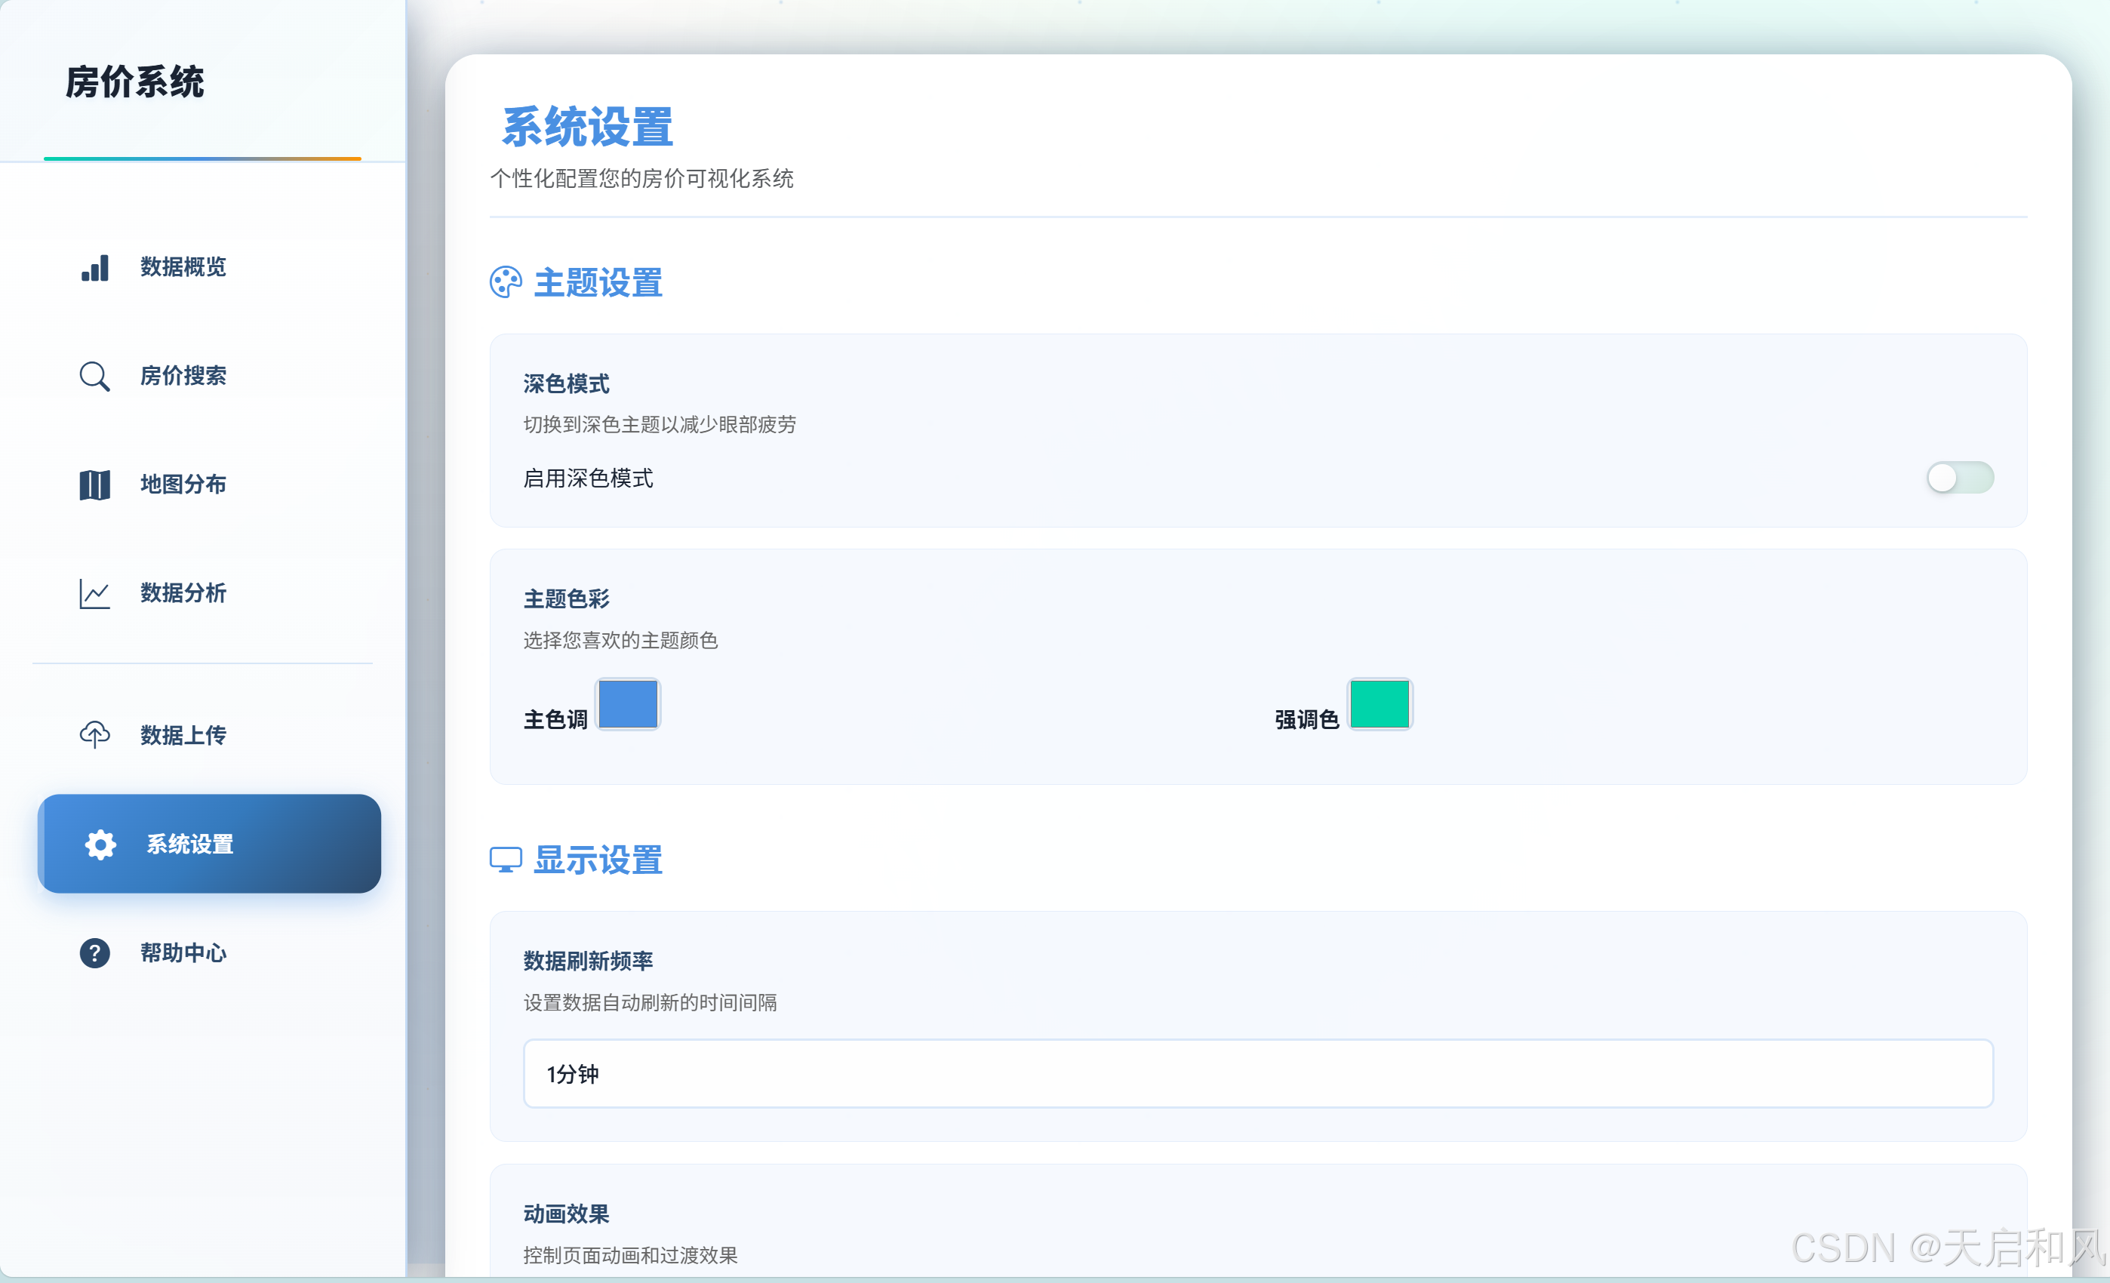
Task: Click the 深色模式 card title
Action: [x=567, y=383]
